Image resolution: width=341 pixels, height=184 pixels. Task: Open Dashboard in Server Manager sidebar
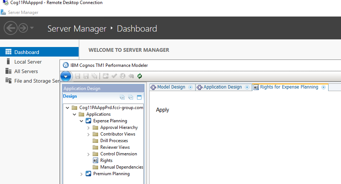(39, 52)
